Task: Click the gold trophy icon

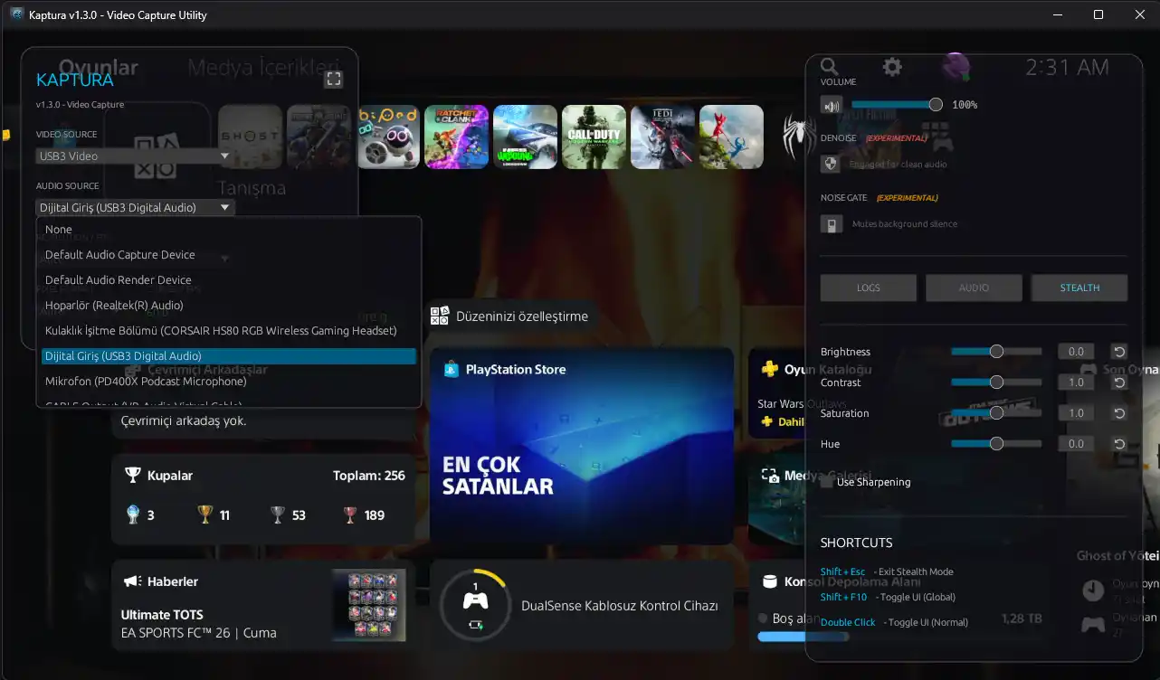Action: (205, 515)
